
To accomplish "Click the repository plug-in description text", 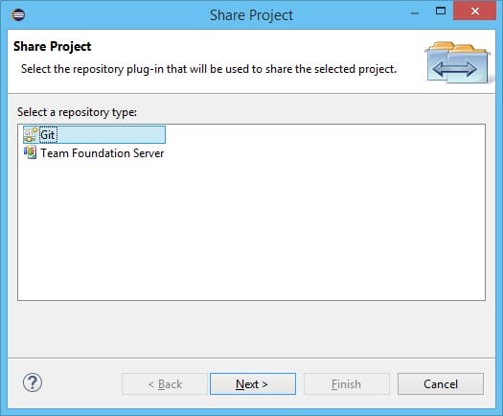I will pos(209,69).
